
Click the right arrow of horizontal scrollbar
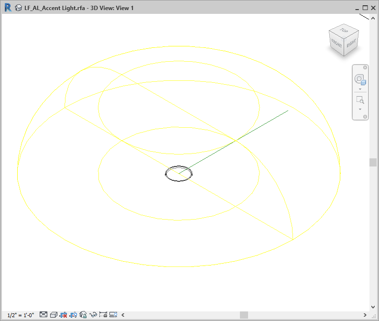pos(365,315)
